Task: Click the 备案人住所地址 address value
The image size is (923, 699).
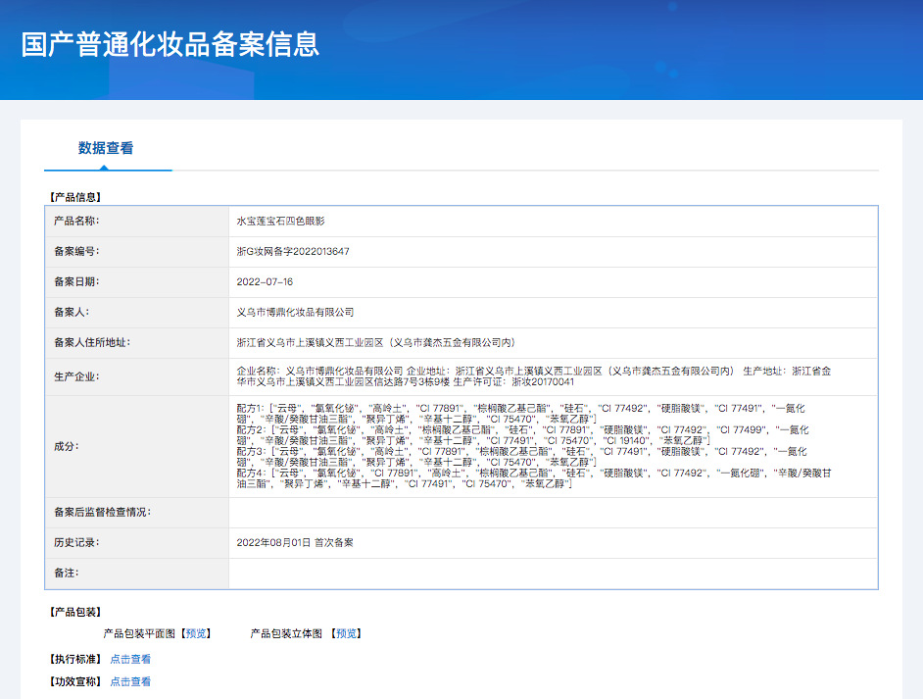Action: point(375,343)
